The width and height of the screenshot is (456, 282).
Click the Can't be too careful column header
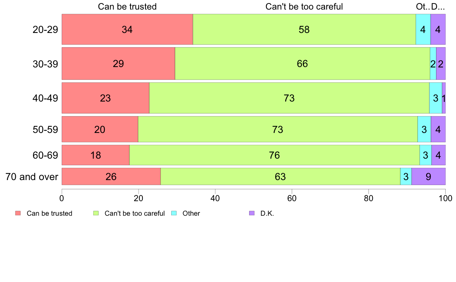(304, 7)
